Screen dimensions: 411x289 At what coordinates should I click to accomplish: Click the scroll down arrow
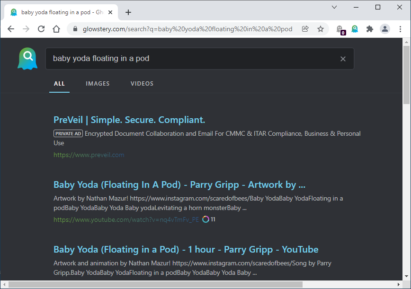click(x=407, y=276)
